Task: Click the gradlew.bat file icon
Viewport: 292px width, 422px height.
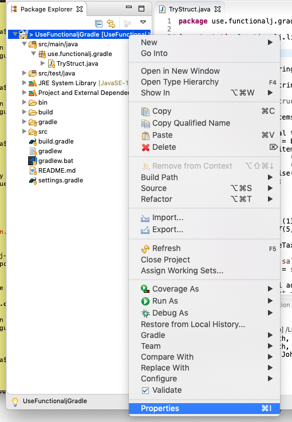Action: [33, 161]
